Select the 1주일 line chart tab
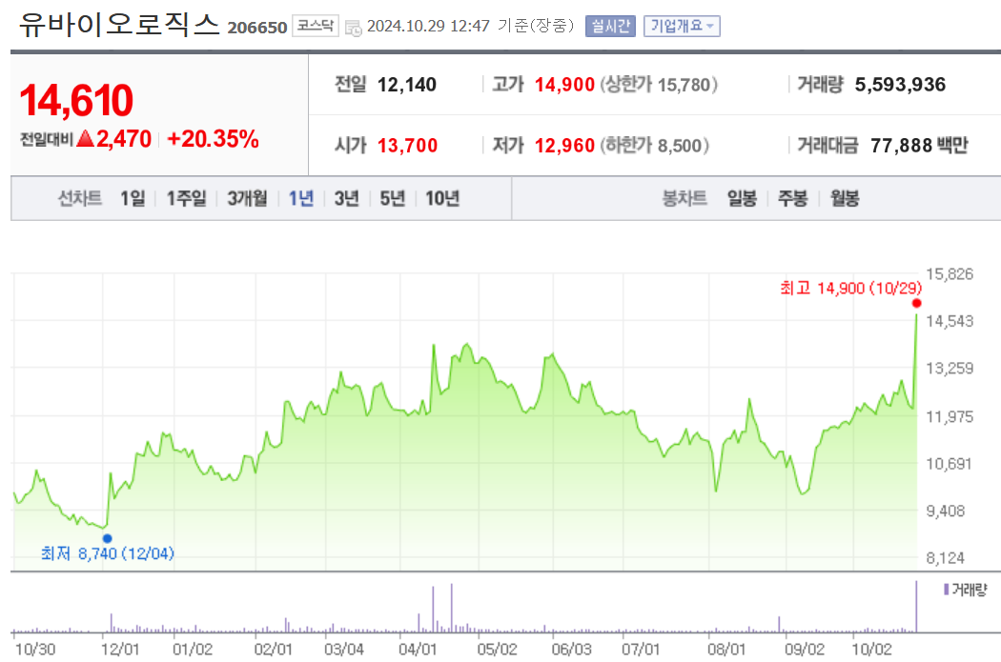Image resolution: width=1001 pixels, height=662 pixels. (x=187, y=198)
